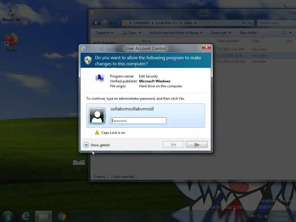
Task: Click the Password input field
Action: 138,121
